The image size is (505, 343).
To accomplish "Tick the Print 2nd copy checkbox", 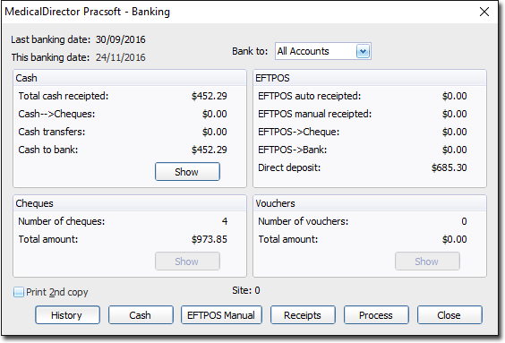I will pos(19,292).
